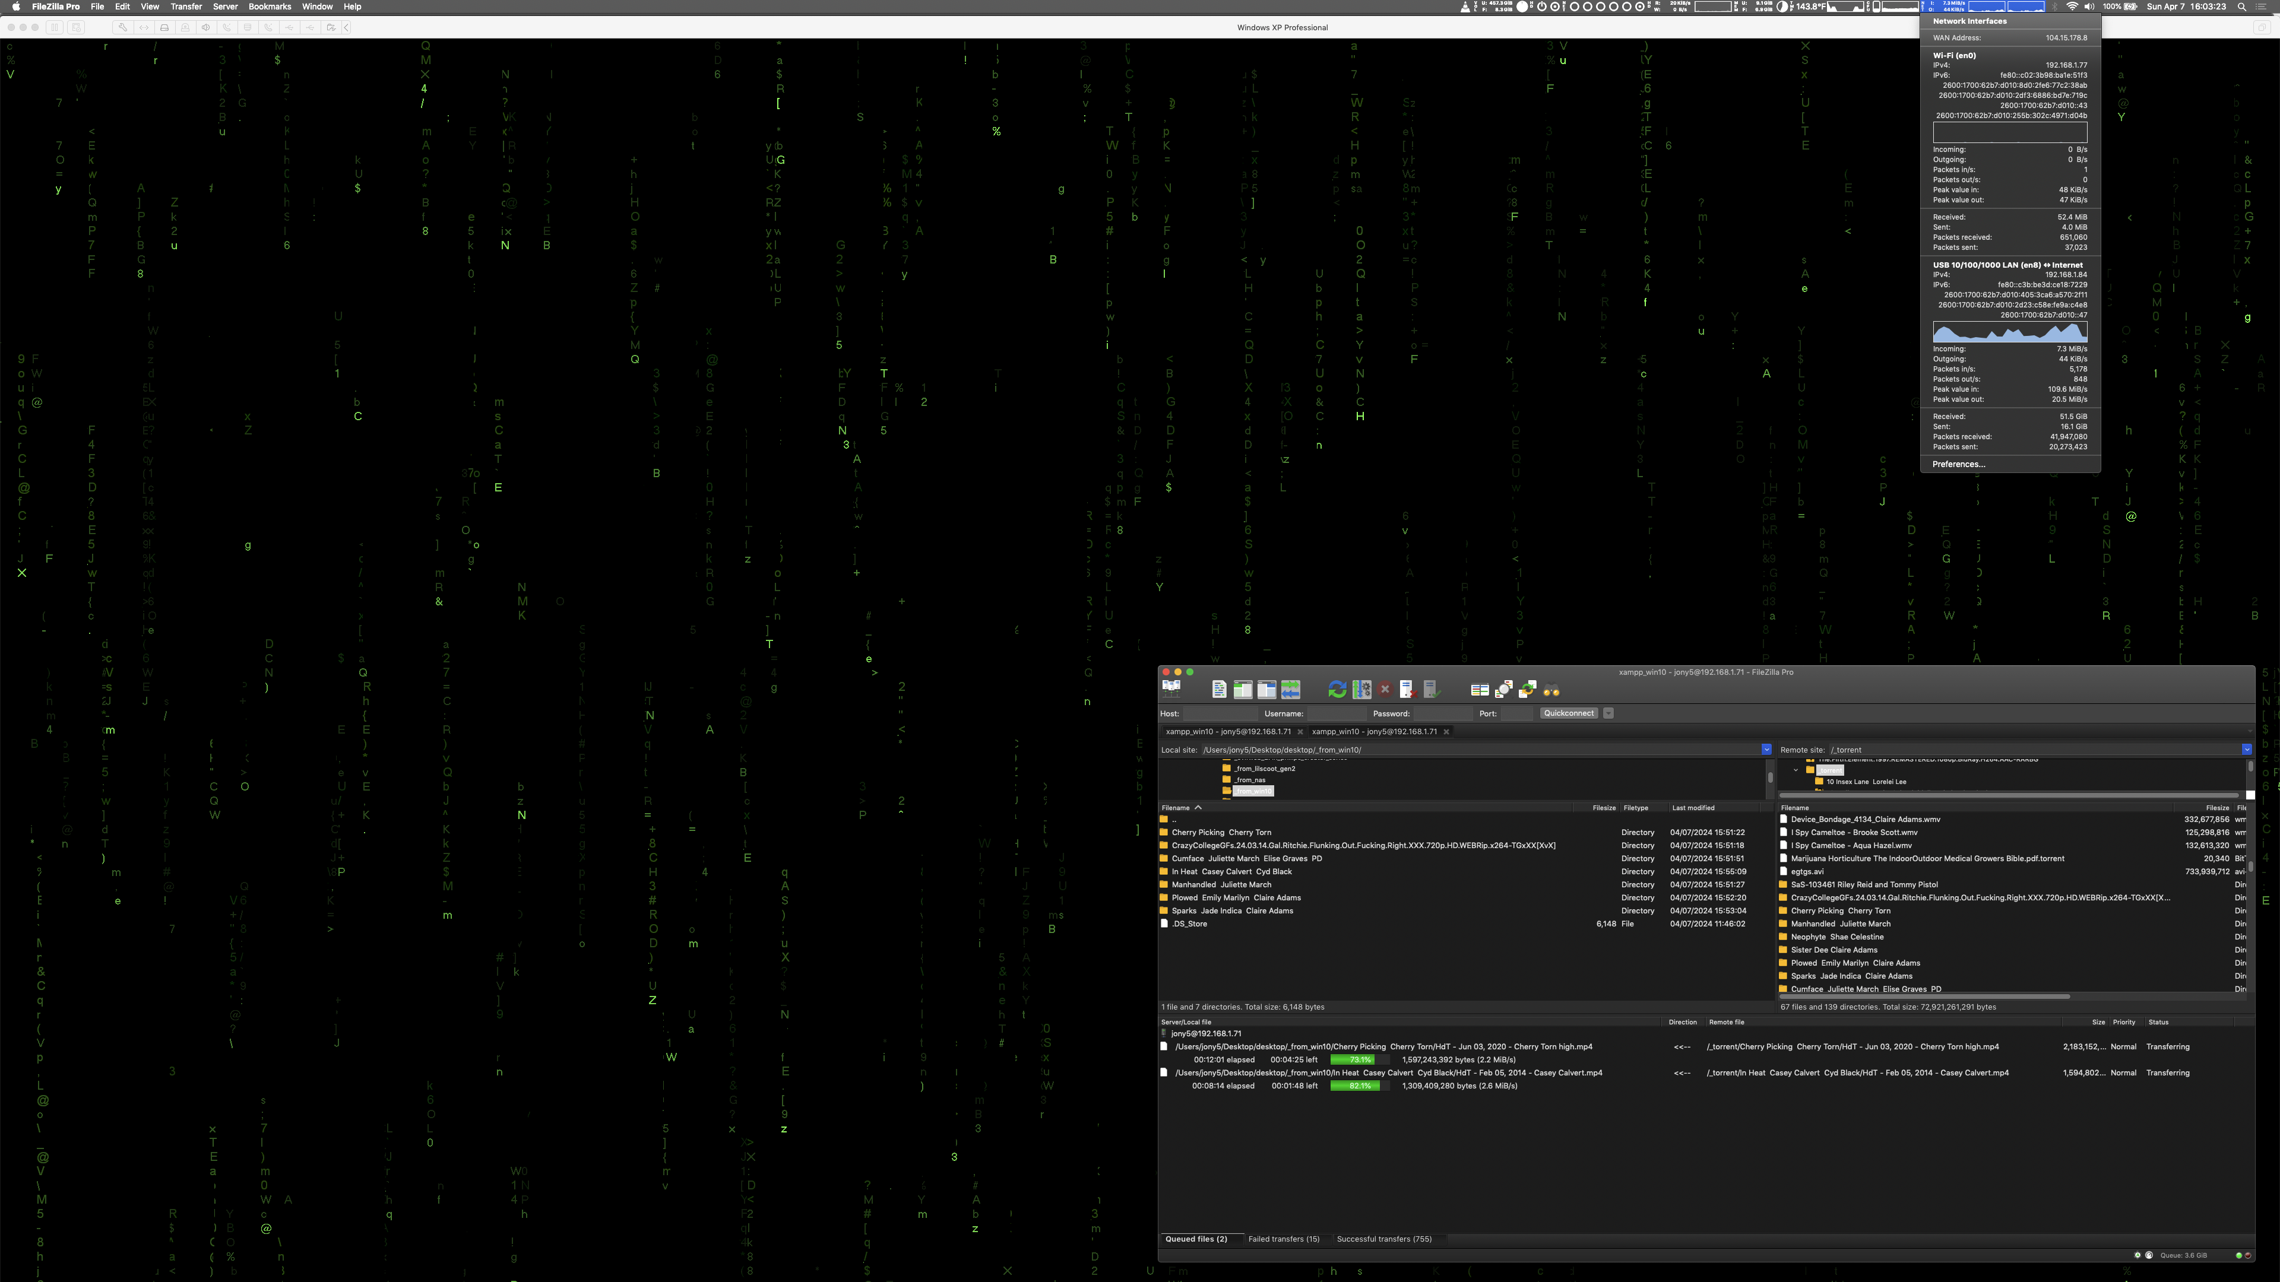Open directory comparison icon

click(x=1504, y=689)
